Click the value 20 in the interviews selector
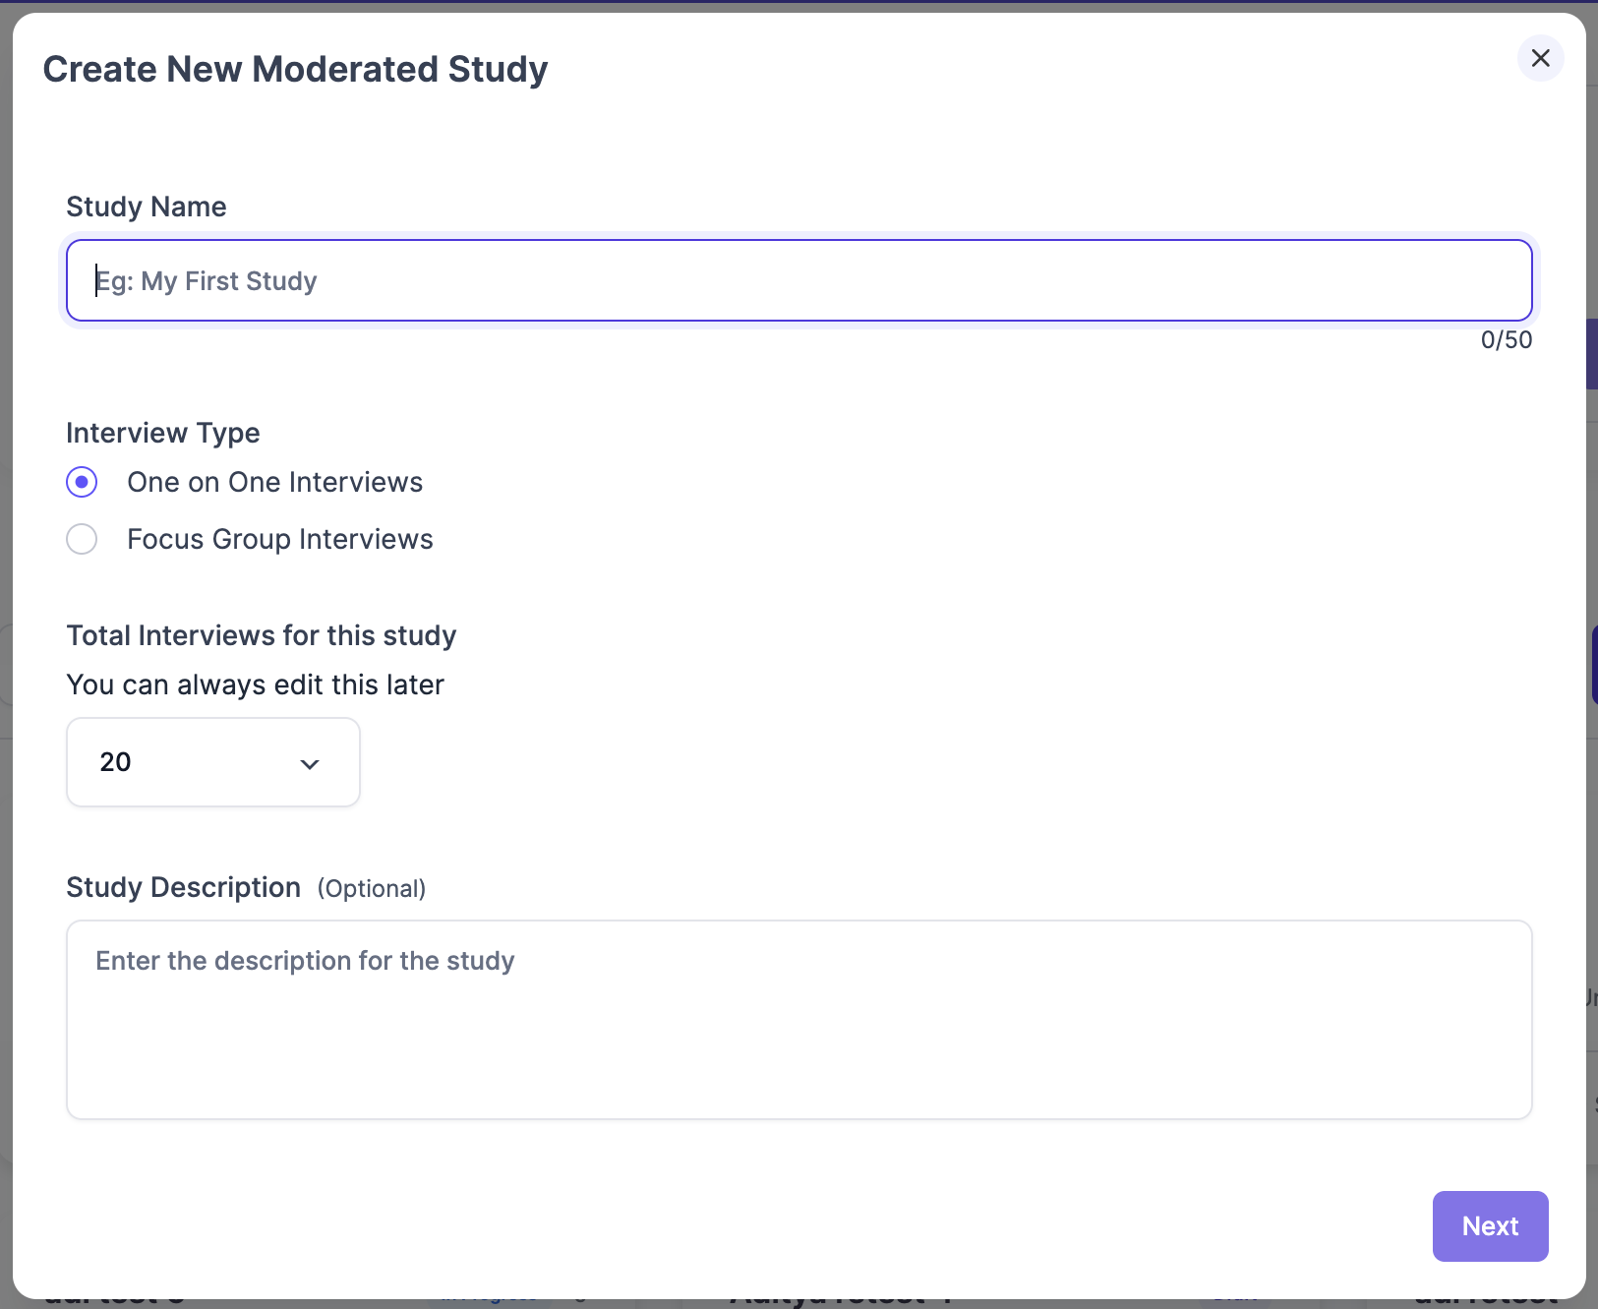Screen dimensions: 1598x1309 click(116, 762)
